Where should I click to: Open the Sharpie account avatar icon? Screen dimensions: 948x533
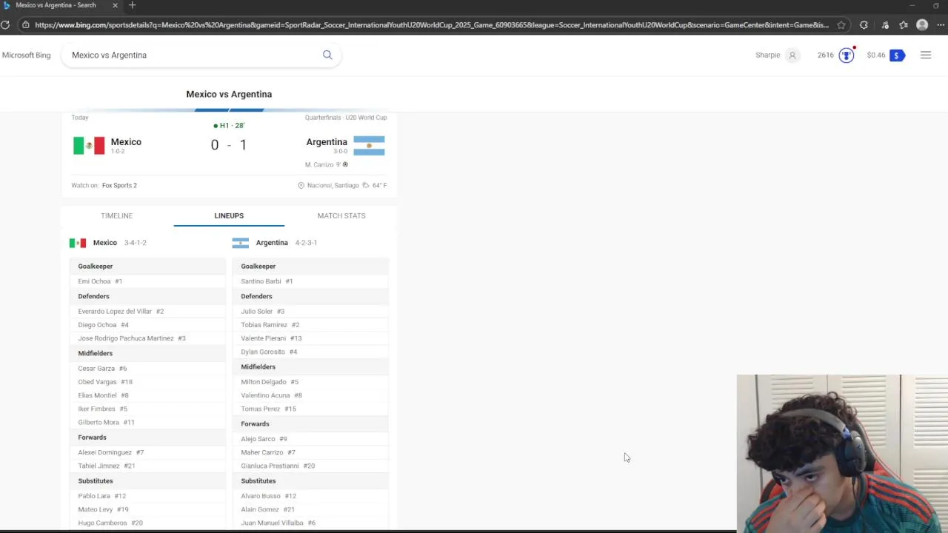pos(792,55)
